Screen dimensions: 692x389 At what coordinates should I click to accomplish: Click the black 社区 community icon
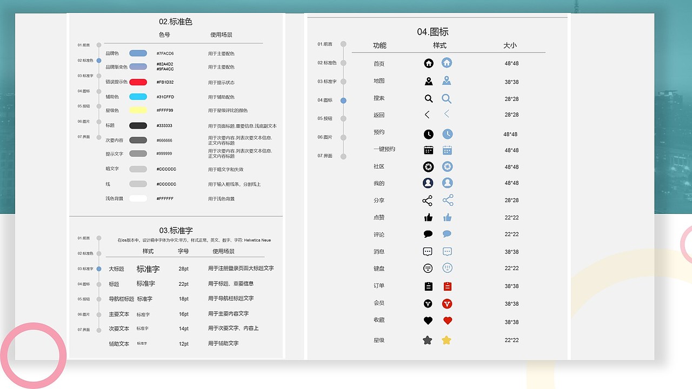pos(428,166)
